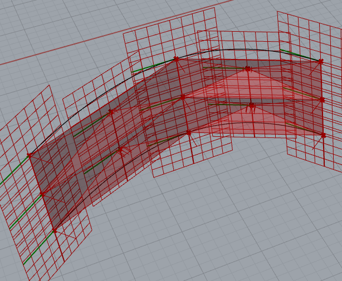
Task: Click the bottom point on the rightmost grid plane
Action: [323, 135]
